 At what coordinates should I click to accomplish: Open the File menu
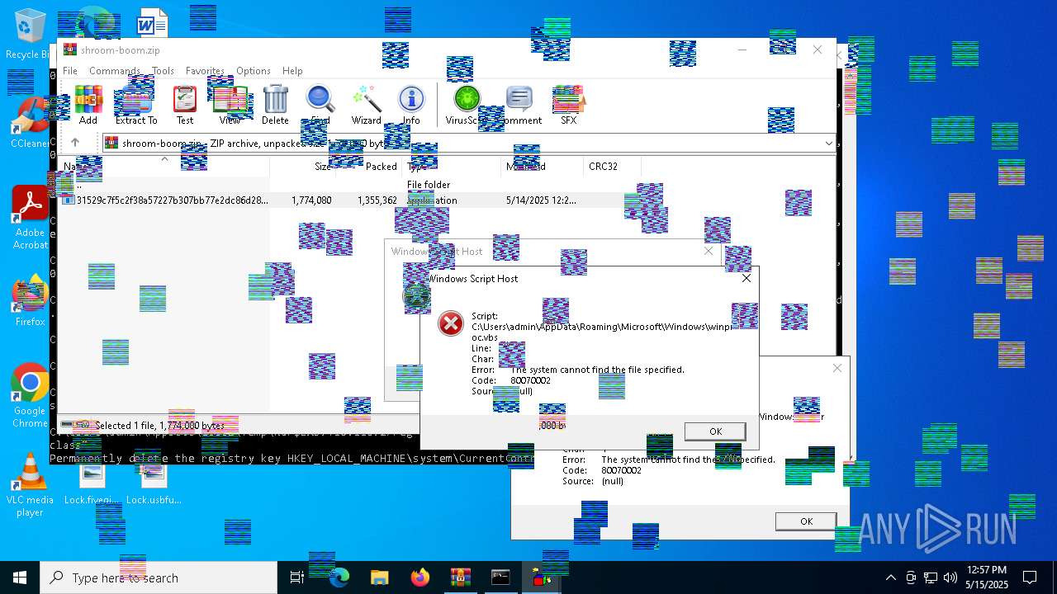point(70,71)
